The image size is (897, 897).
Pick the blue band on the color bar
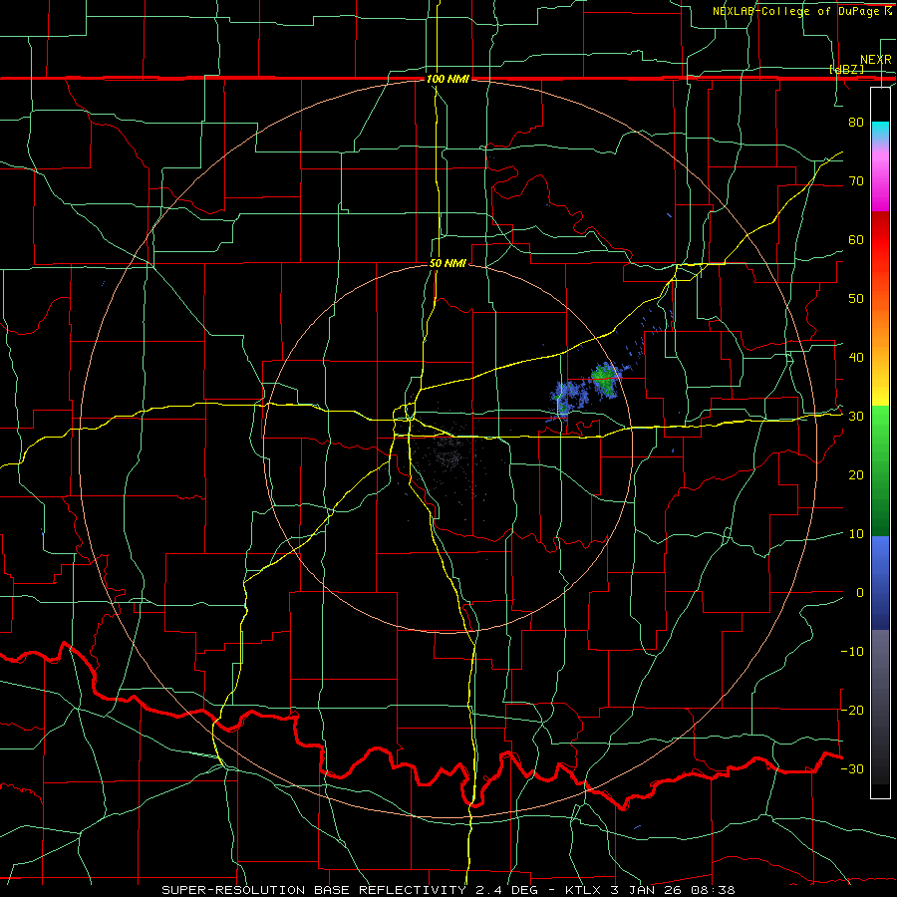[880, 582]
